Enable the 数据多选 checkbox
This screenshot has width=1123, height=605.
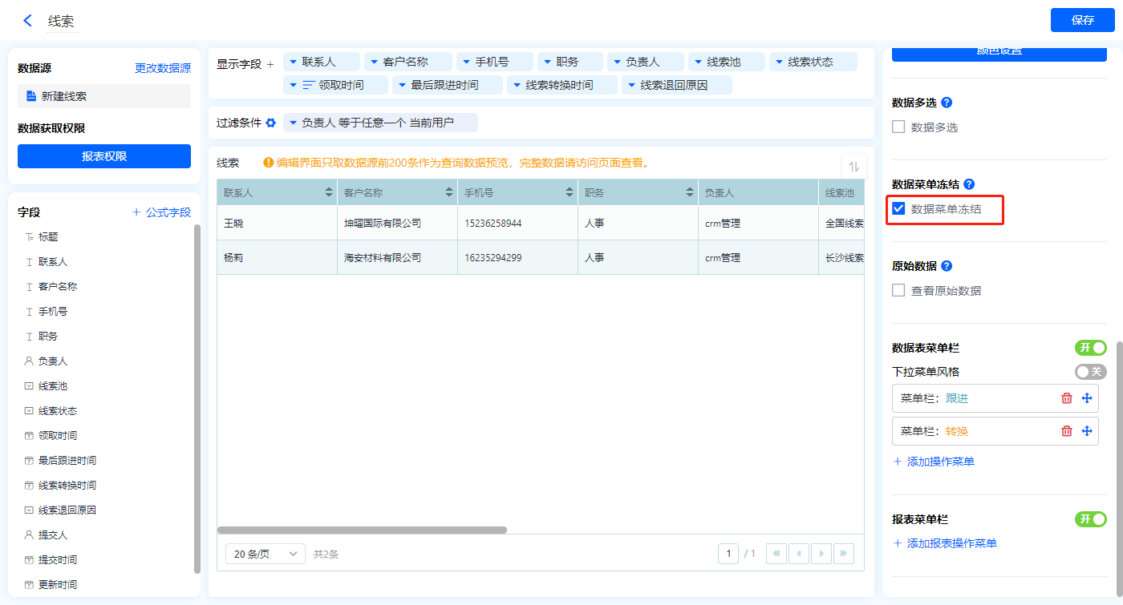[x=898, y=127]
